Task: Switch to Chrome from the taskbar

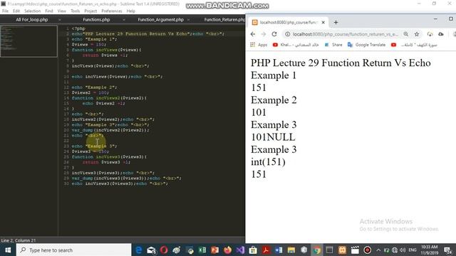Action: pyautogui.click(x=316, y=250)
